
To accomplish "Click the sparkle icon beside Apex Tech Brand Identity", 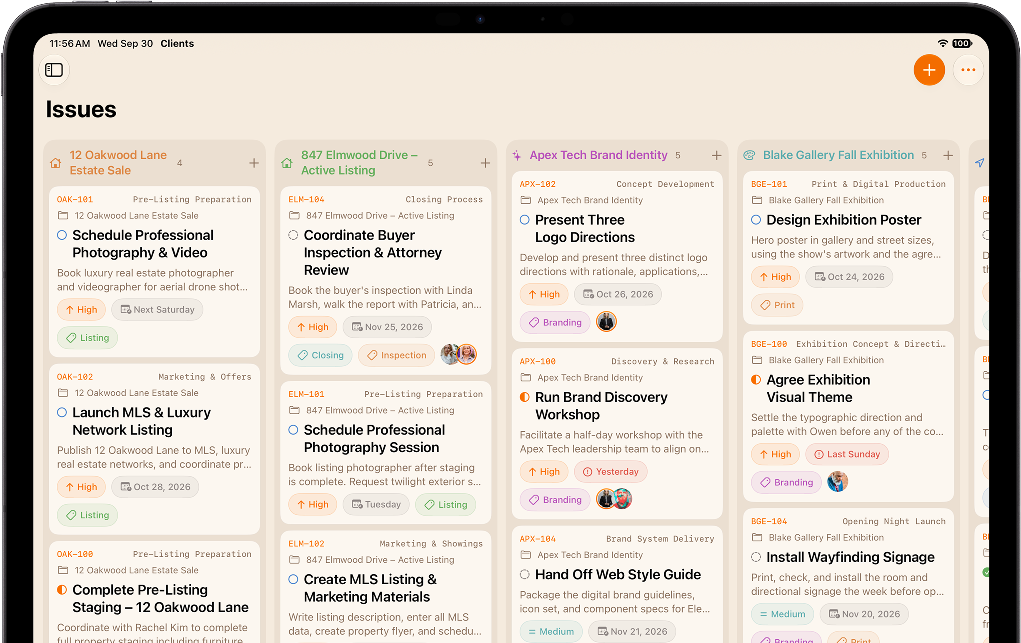I will (x=517, y=155).
